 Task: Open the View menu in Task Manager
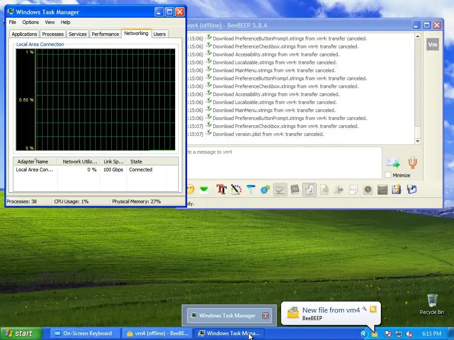pos(50,22)
